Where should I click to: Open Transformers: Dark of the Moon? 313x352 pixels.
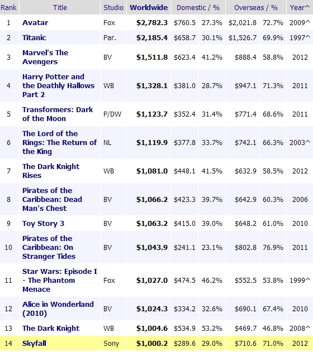pos(58,114)
